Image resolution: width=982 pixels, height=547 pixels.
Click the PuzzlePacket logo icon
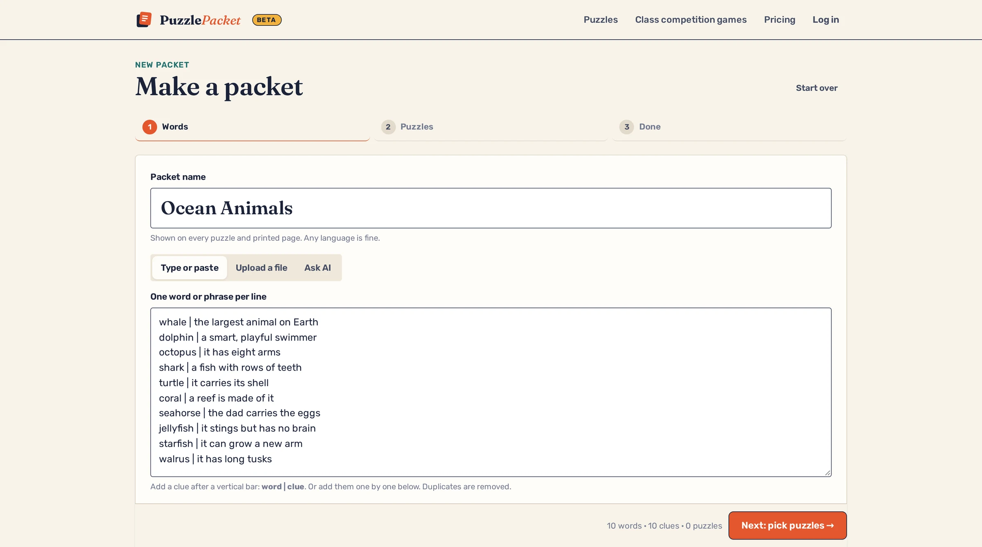pos(144,20)
